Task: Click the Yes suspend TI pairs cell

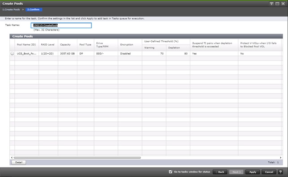Action: coord(214,53)
